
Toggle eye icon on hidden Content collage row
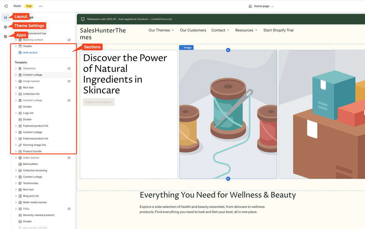click(x=69, y=100)
